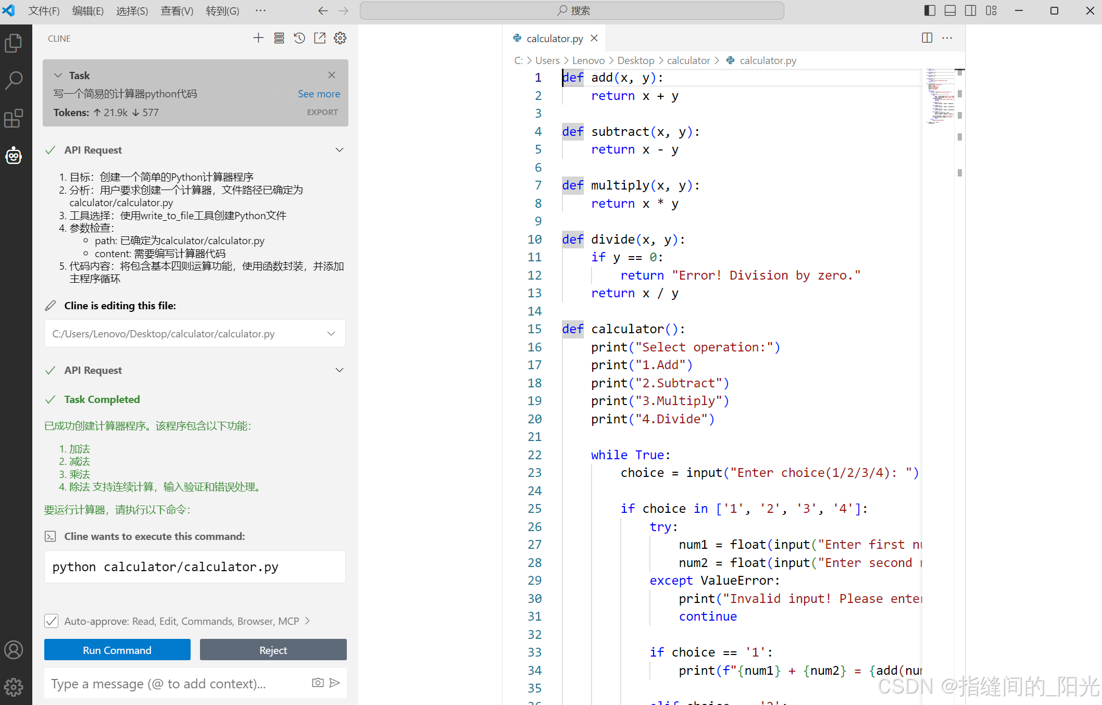The height and width of the screenshot is (705, 1102).
Task: Click the camera icon in message box
Action: 318,683
